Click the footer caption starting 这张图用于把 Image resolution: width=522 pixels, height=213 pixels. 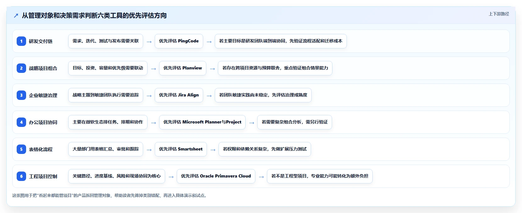110,195
